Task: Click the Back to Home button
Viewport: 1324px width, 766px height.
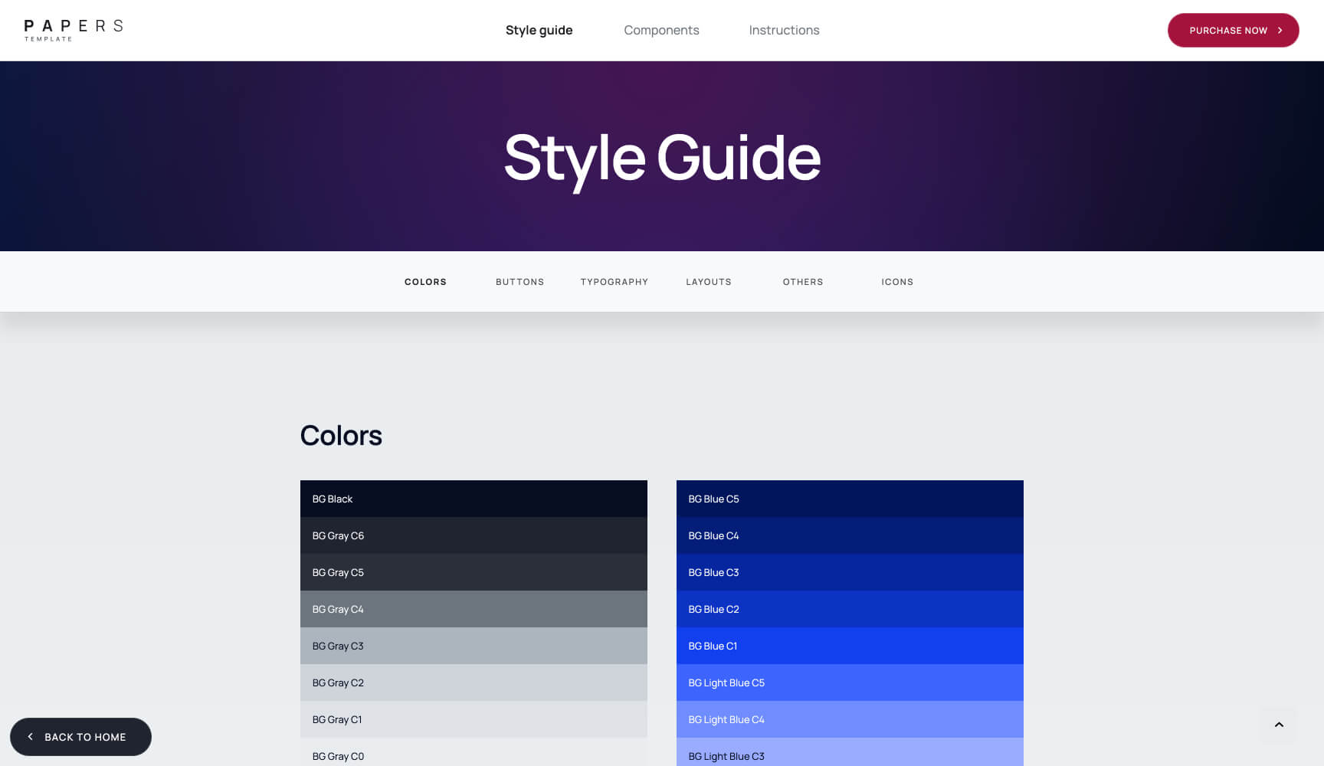Action: 80,737
